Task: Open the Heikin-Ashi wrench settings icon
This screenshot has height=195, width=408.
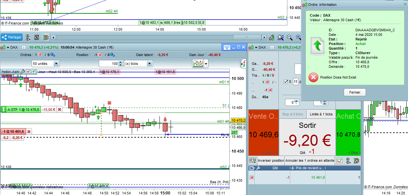Action: click(23, 71)
